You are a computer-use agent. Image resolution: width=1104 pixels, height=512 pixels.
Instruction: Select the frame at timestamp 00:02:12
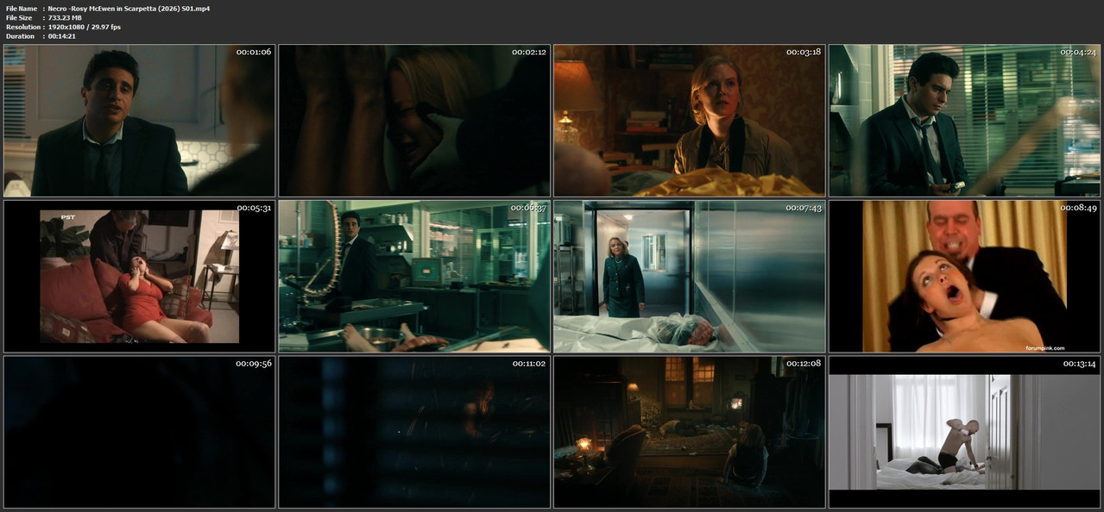(414, 121)
